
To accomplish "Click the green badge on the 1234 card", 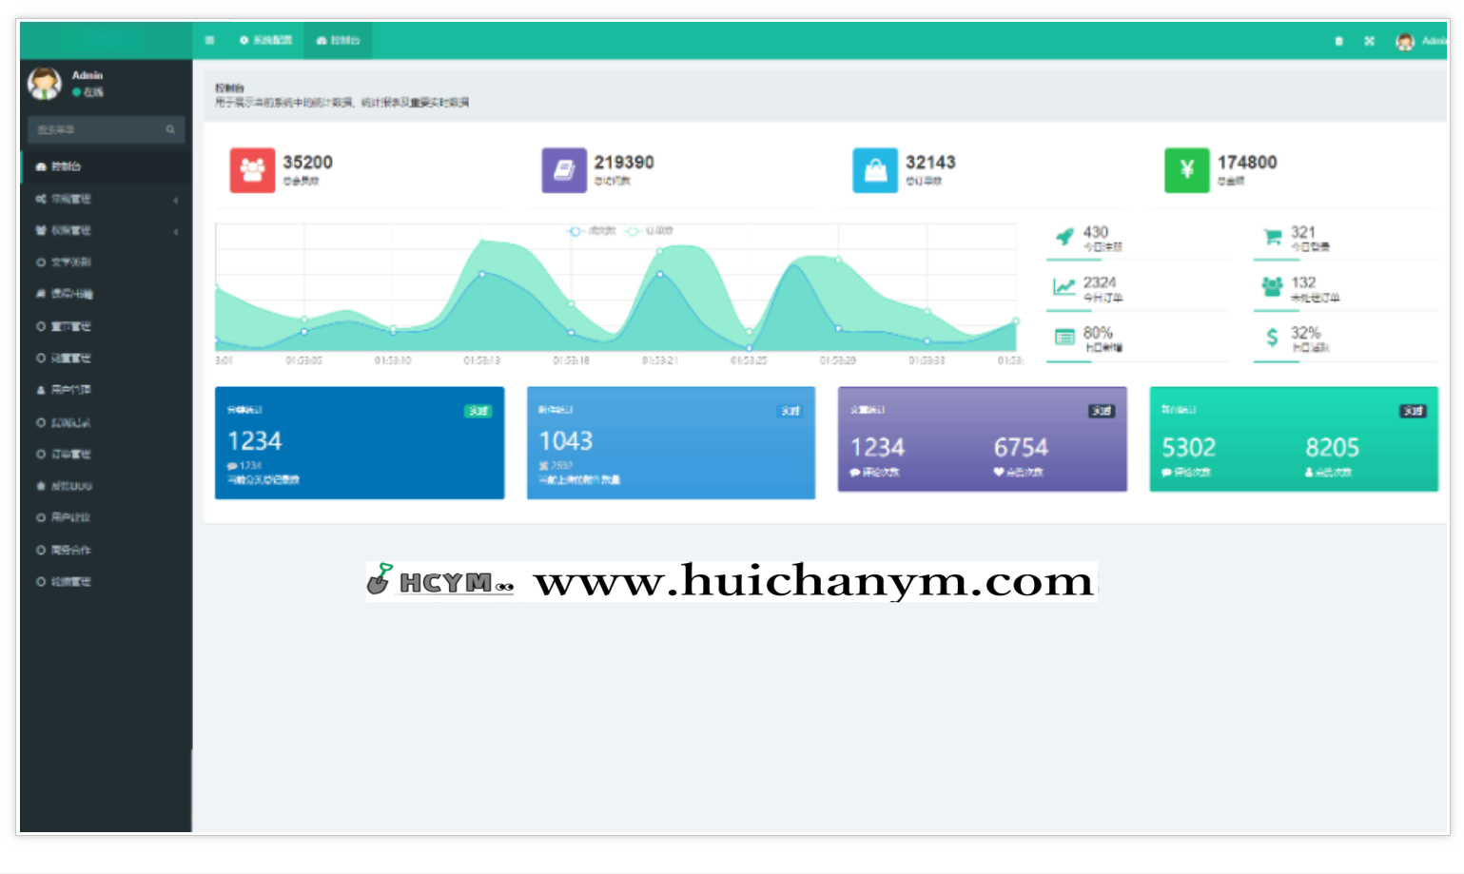I will pyautogui.click(x=478, y=411).
